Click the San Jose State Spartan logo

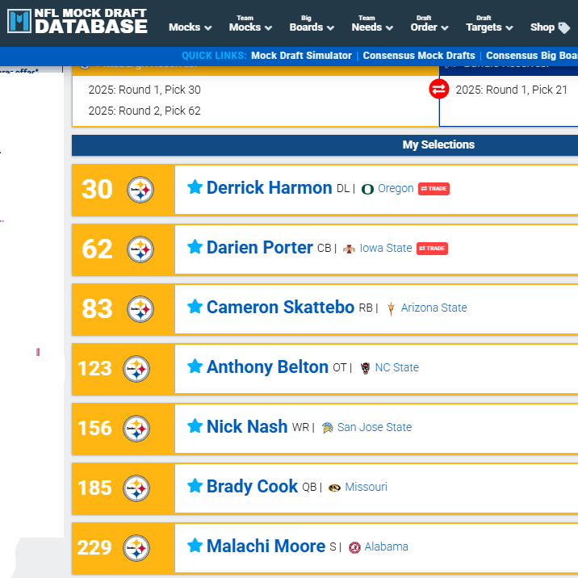(327, 428)
